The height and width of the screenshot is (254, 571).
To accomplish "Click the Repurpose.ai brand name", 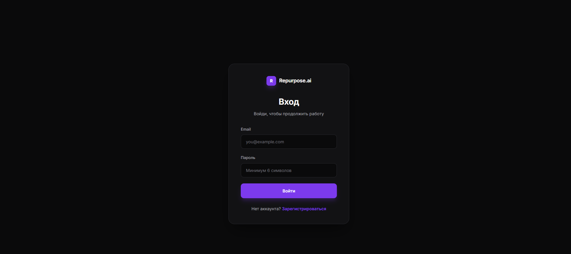I will click(x=295, y=81).
